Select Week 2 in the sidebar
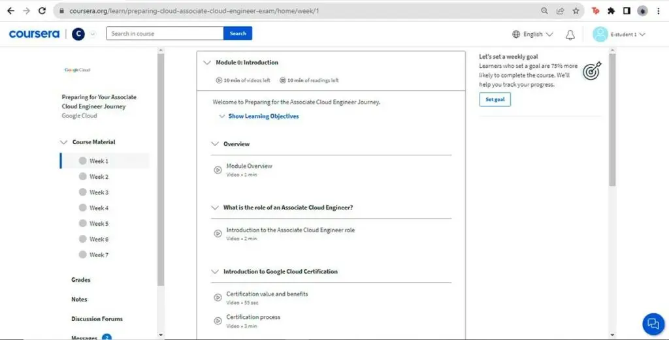 (99, 176)
